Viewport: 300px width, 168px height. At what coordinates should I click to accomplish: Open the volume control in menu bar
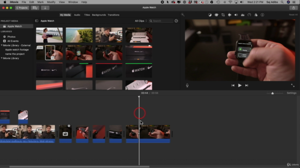point(242,2)
